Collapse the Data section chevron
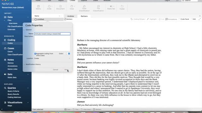This screenshot has width=202, height=113. pos(28,17)
